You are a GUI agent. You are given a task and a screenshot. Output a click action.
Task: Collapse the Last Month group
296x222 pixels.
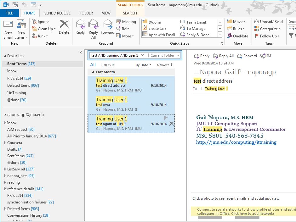pos(93,72)
